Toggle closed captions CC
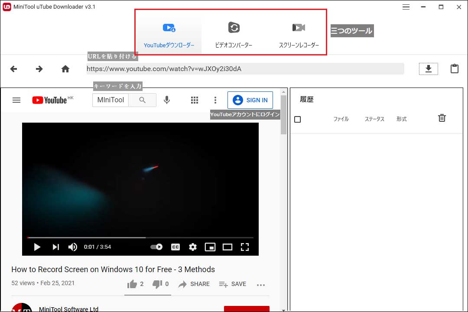The height and width of the screenshot is (312, 468). (175, 247)
